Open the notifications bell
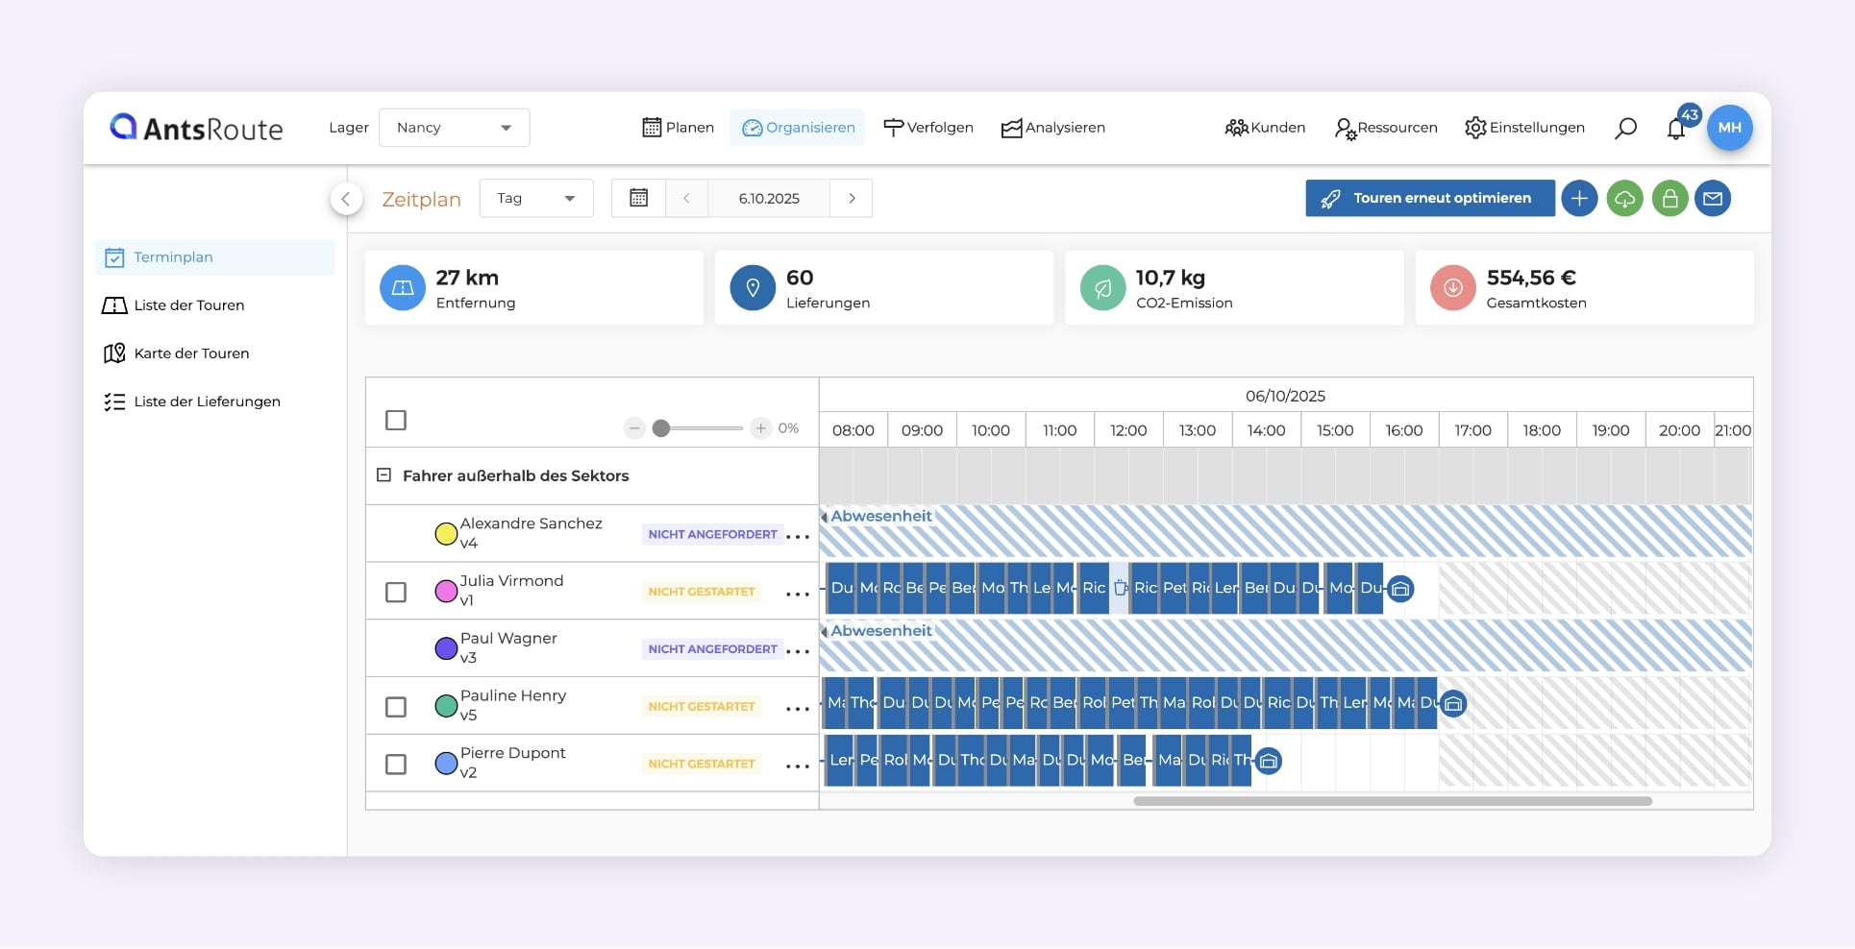 (1676, 129)
